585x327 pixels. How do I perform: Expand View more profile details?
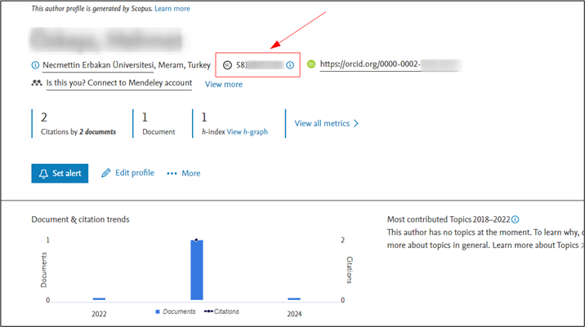point(224,85)
